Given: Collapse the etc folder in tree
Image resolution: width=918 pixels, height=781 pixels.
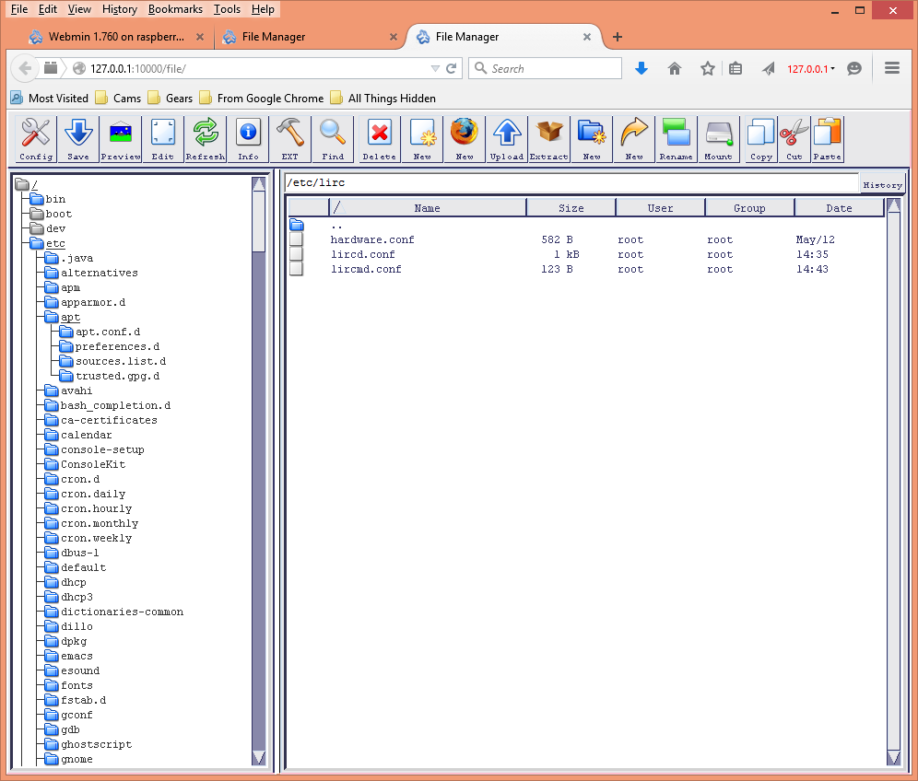Looking at the screenshot, I should 37,243.
